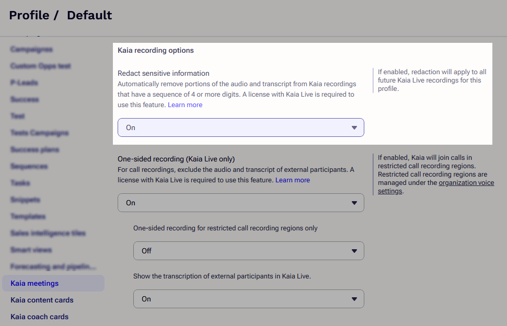Choose Templates in the left sidebar

pos(28,216)
